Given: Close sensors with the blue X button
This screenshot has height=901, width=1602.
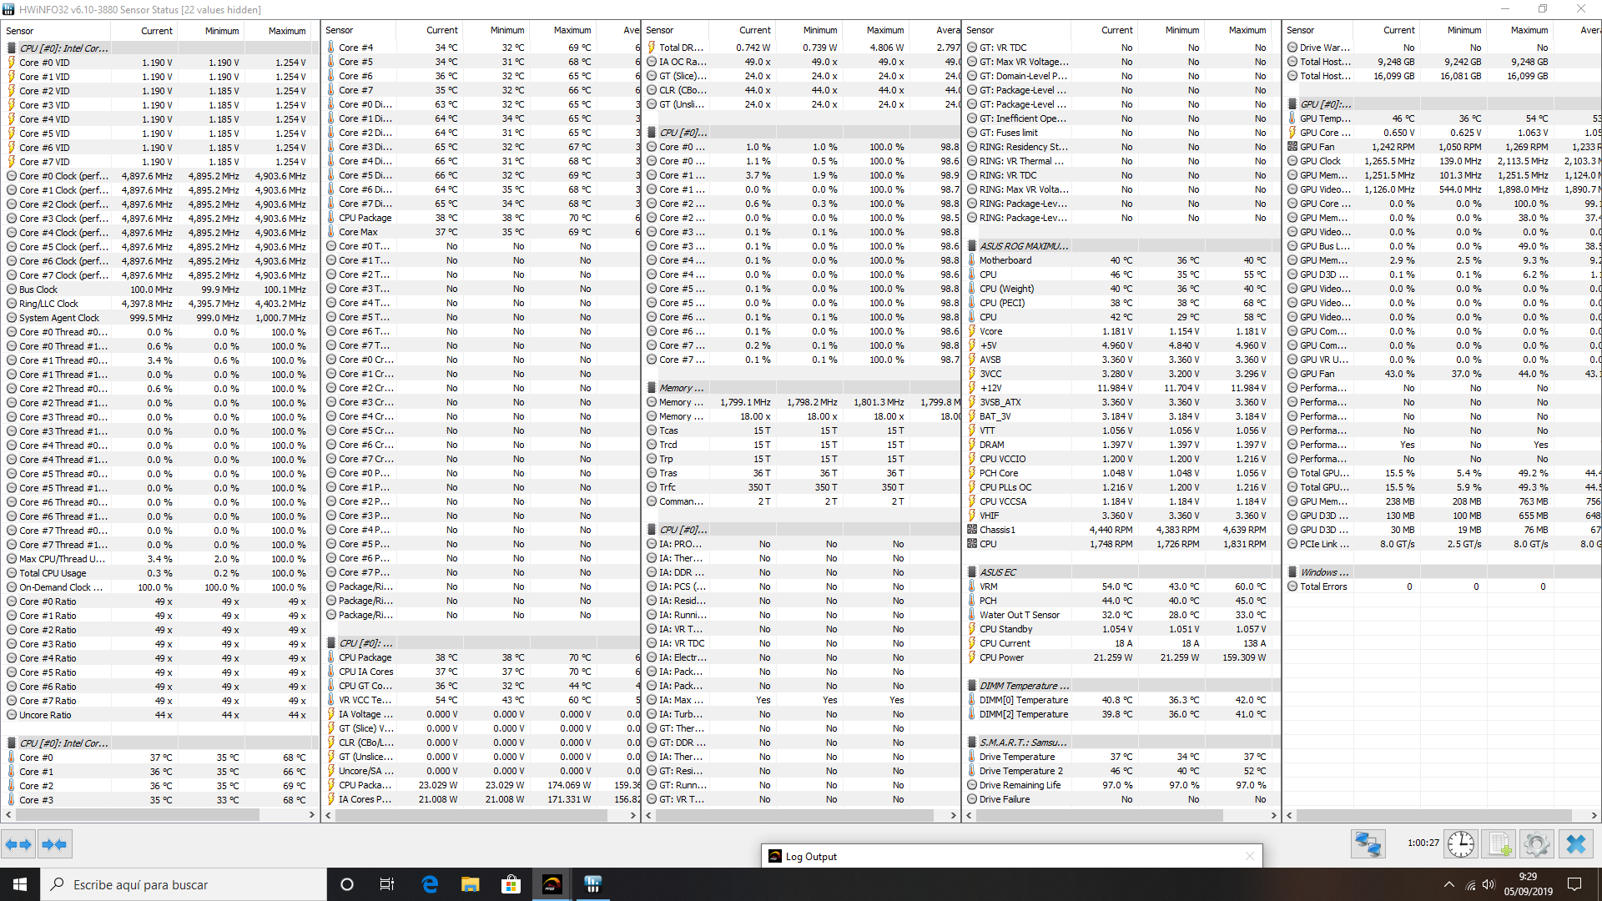Looking at the screenshot, I should [1575, 844].
